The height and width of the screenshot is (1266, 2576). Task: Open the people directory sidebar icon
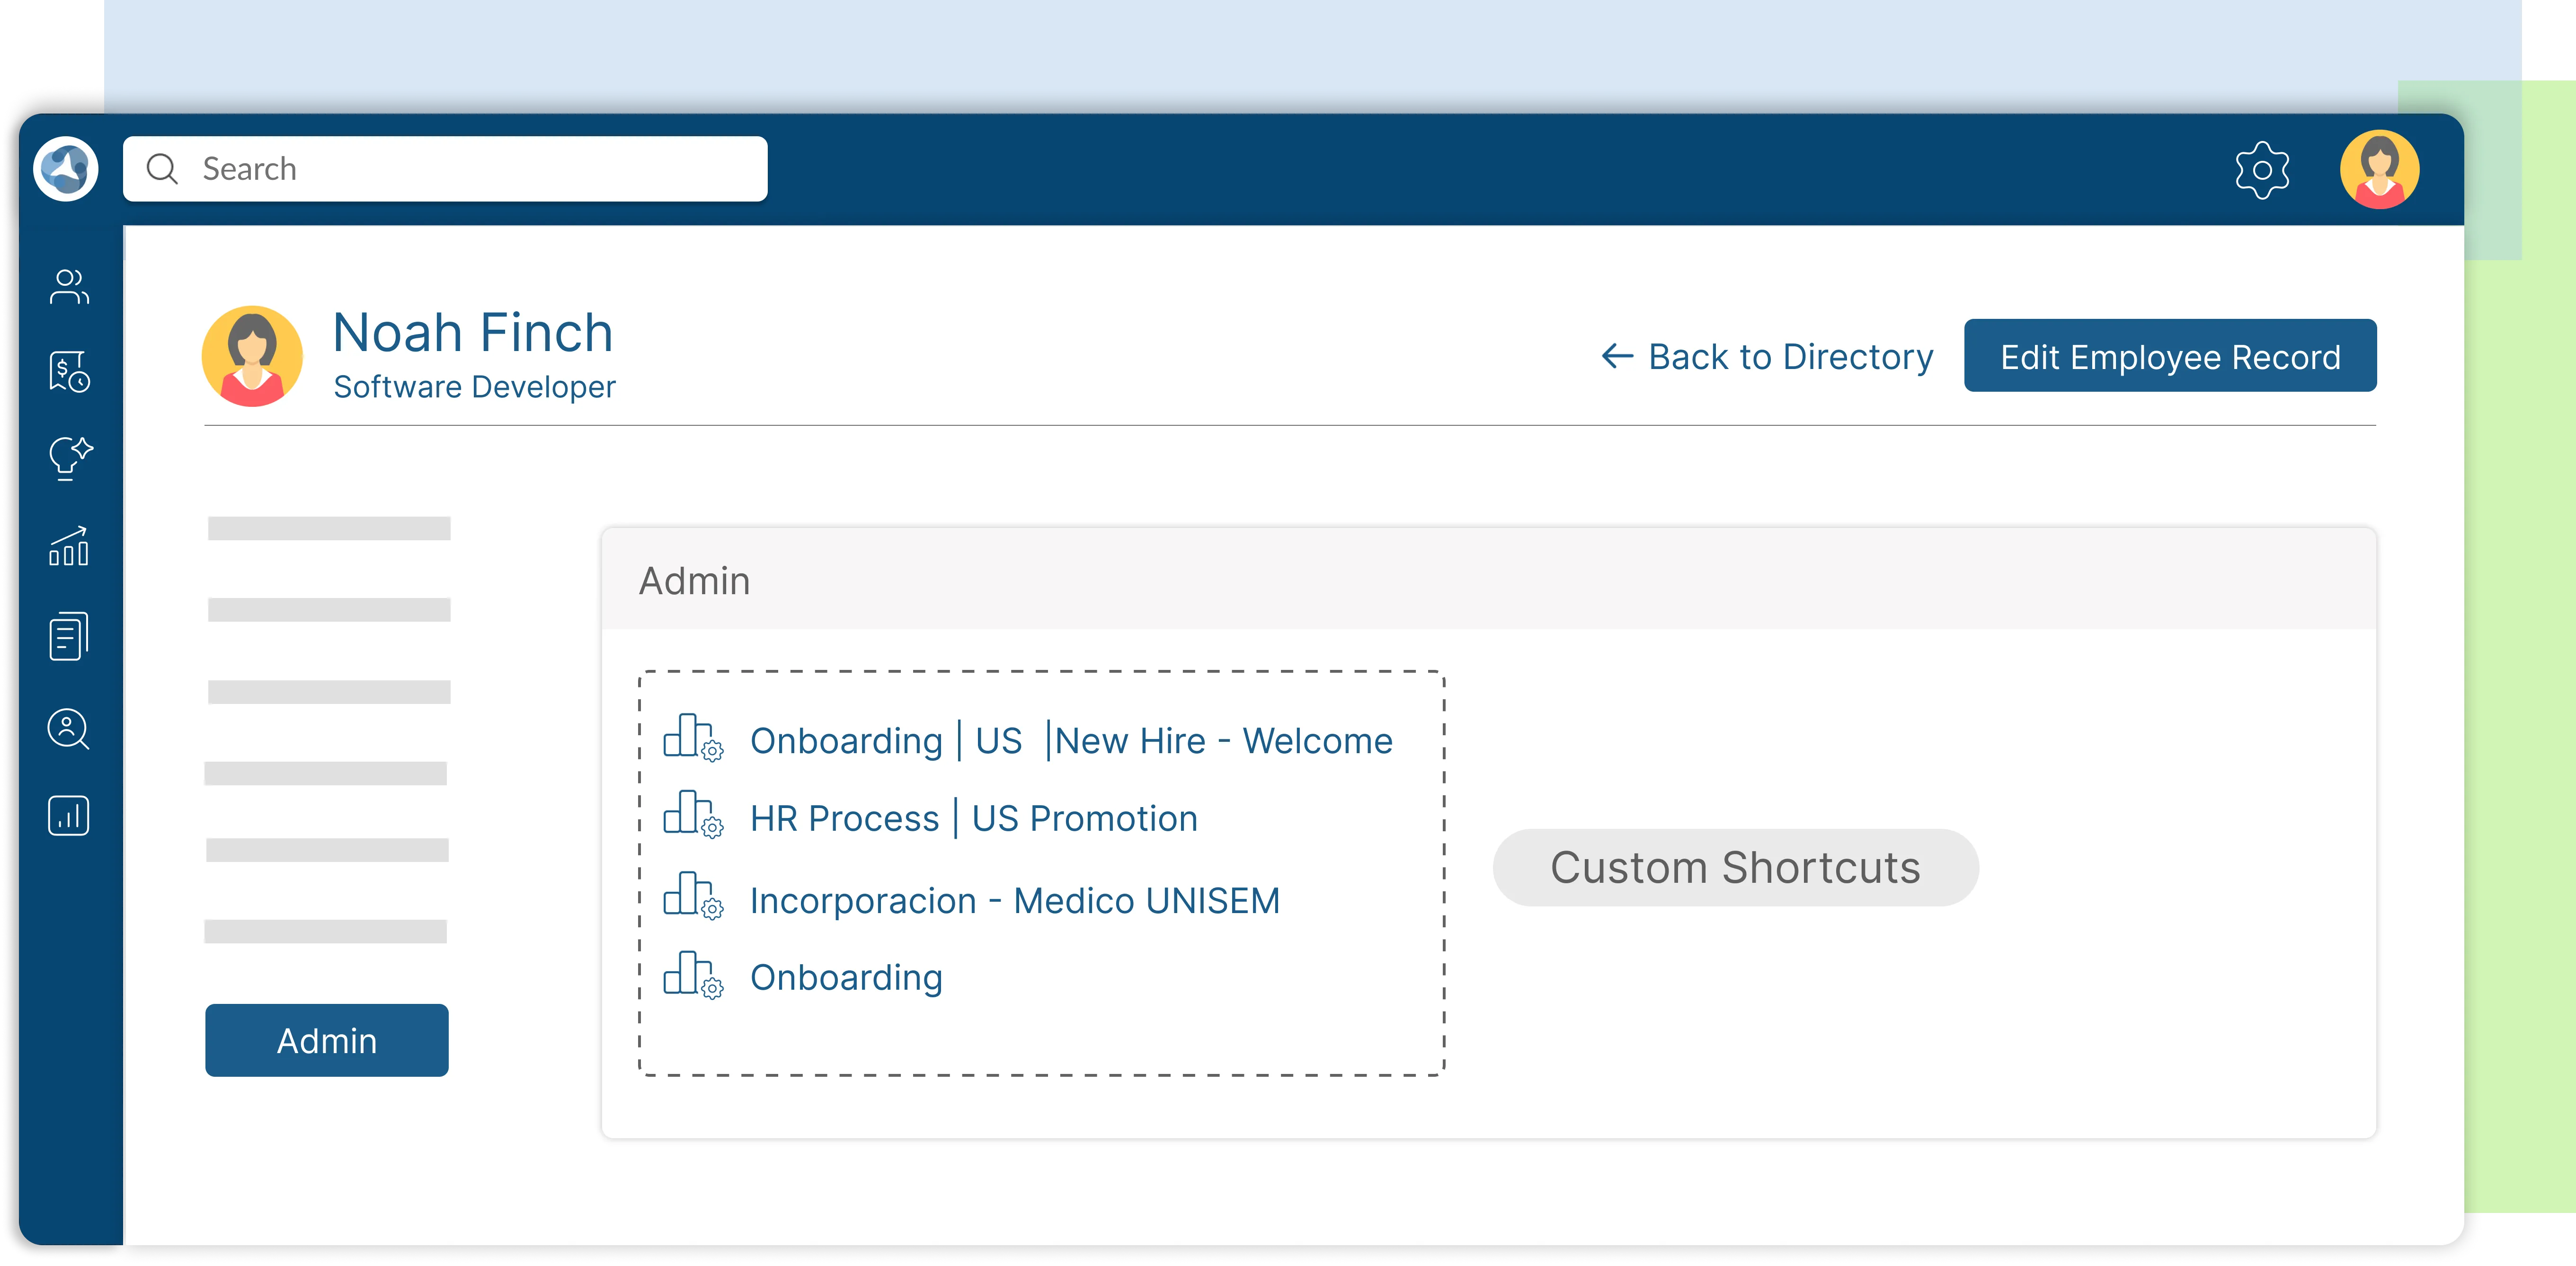[69, 287]
